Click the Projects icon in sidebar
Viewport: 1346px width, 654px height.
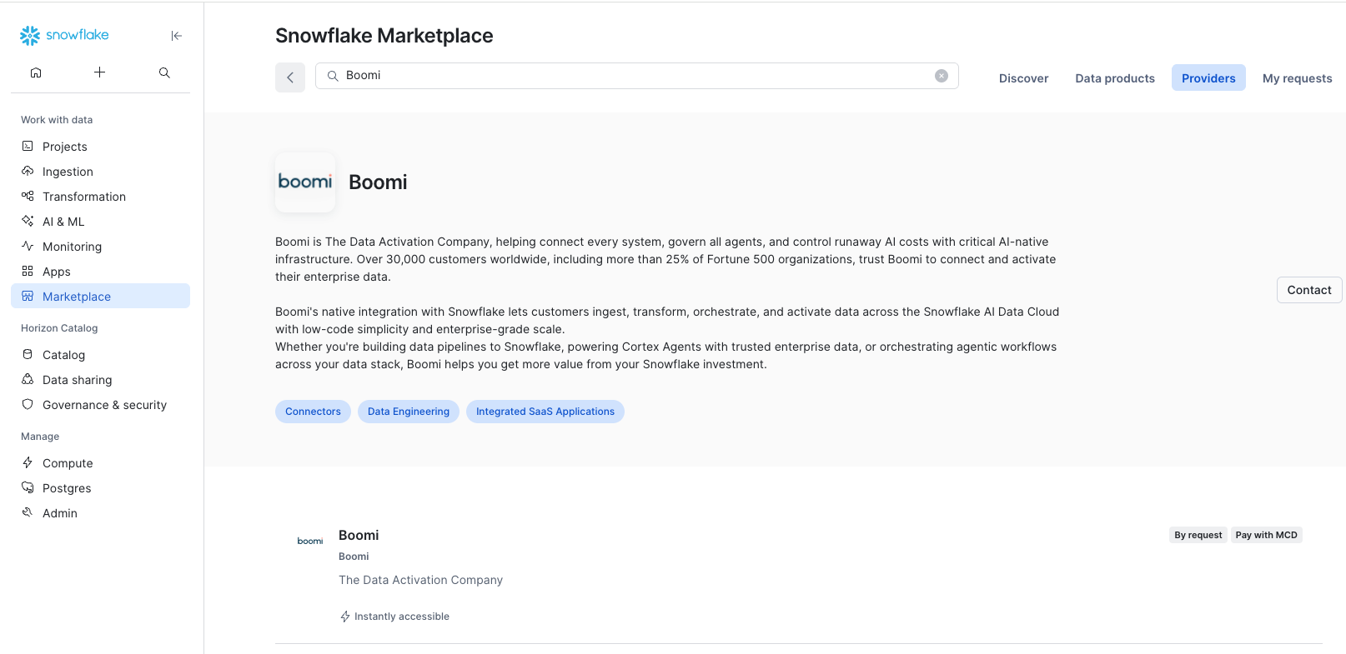tap(28, 146)
